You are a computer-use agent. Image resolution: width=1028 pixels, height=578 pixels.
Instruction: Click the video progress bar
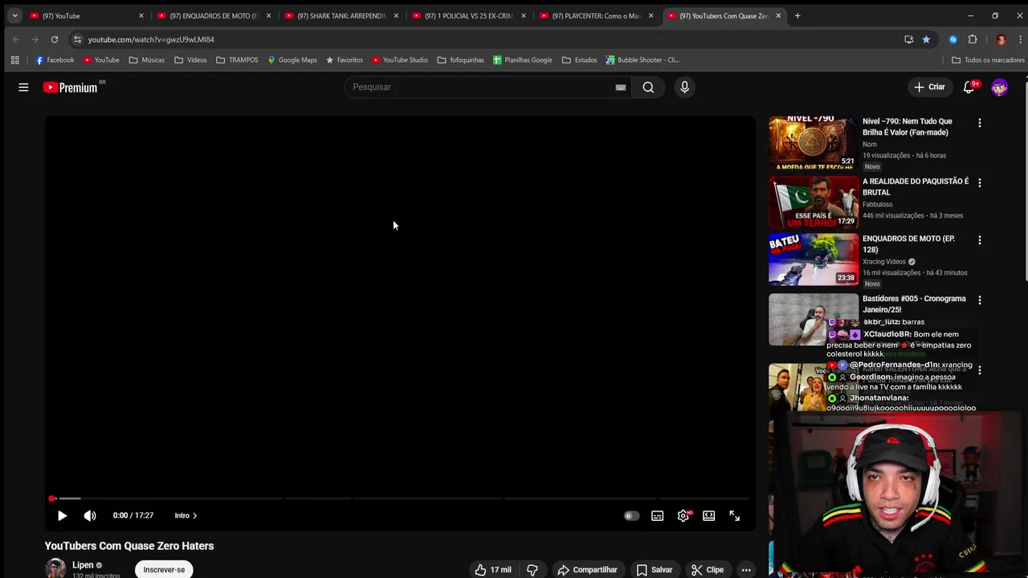[400, 499]
